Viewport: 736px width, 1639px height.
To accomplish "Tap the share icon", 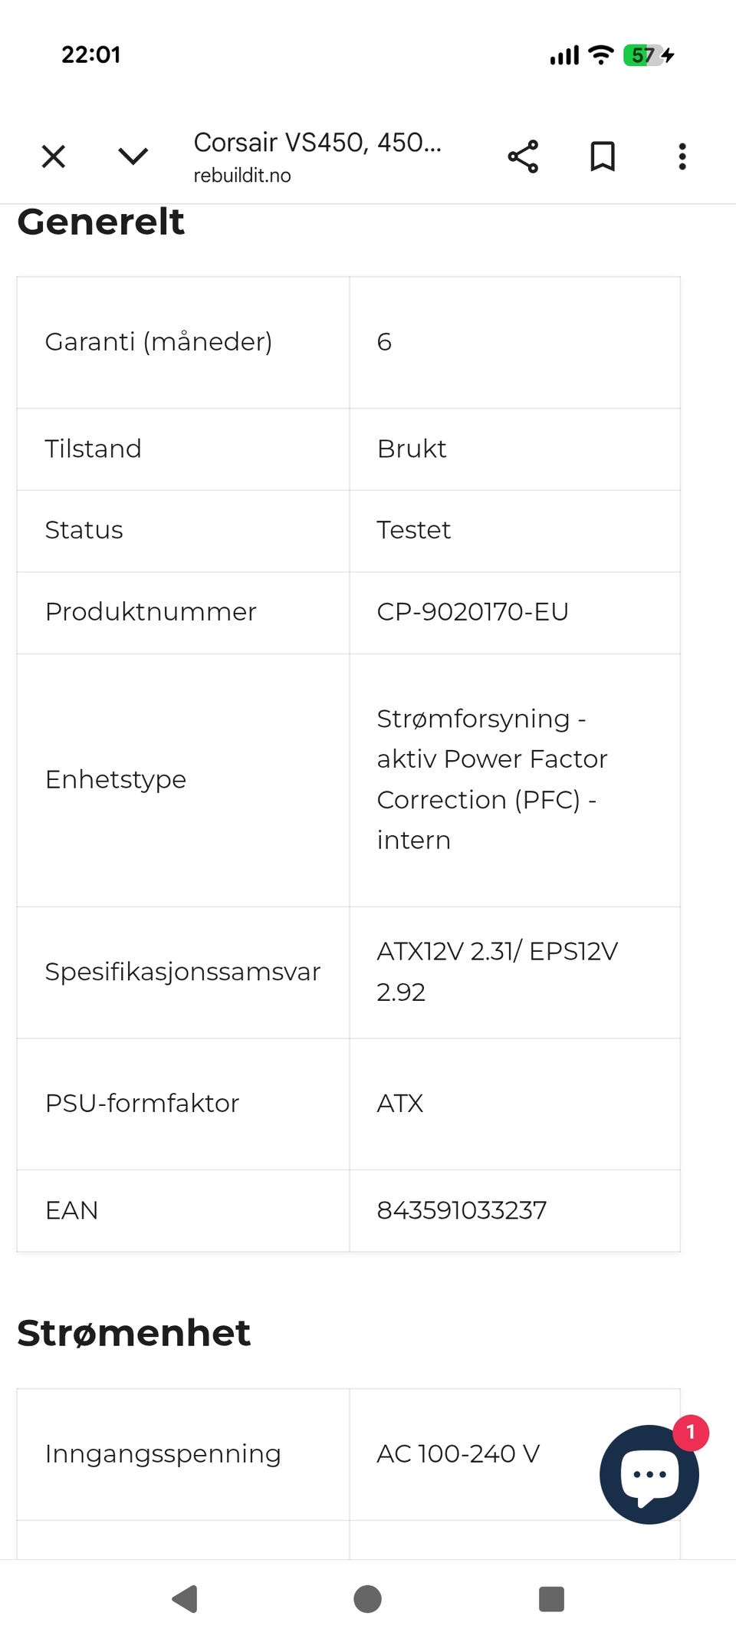I will click(x=523, y=156).
